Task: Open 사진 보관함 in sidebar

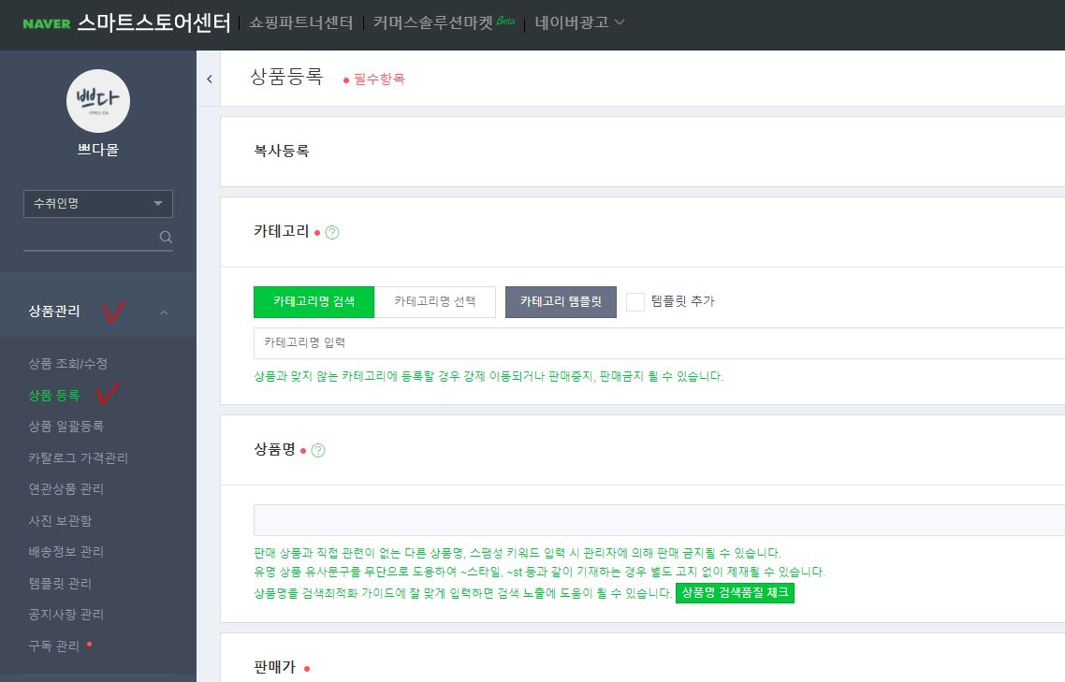Action: [x=60, y=520]
